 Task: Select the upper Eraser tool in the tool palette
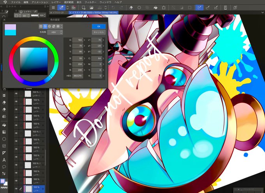(x=4, y=103)
